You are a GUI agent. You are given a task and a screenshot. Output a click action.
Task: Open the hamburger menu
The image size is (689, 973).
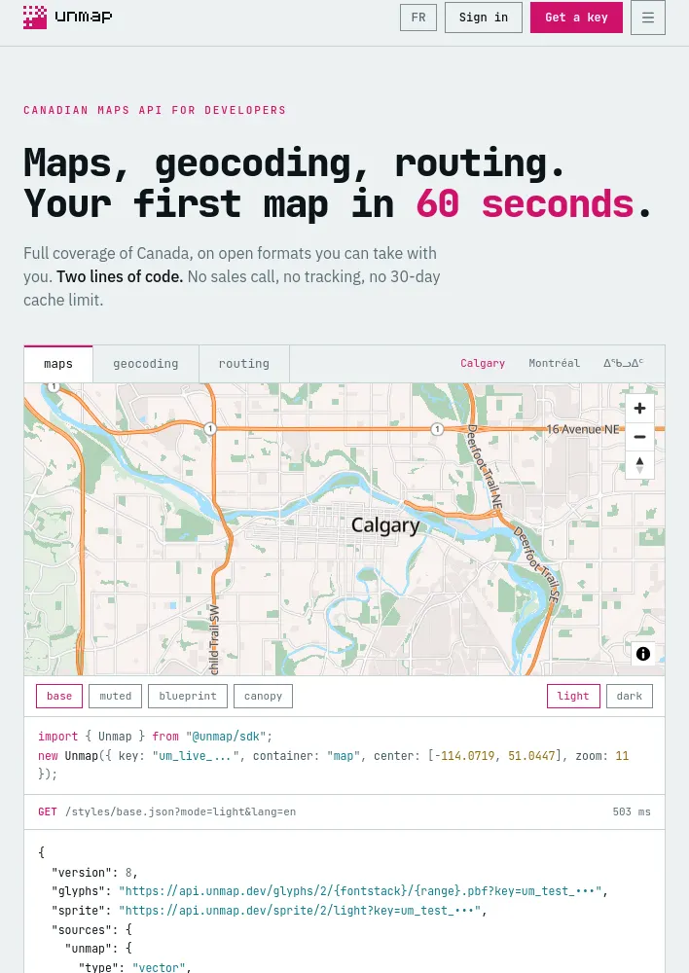(648, 18)
